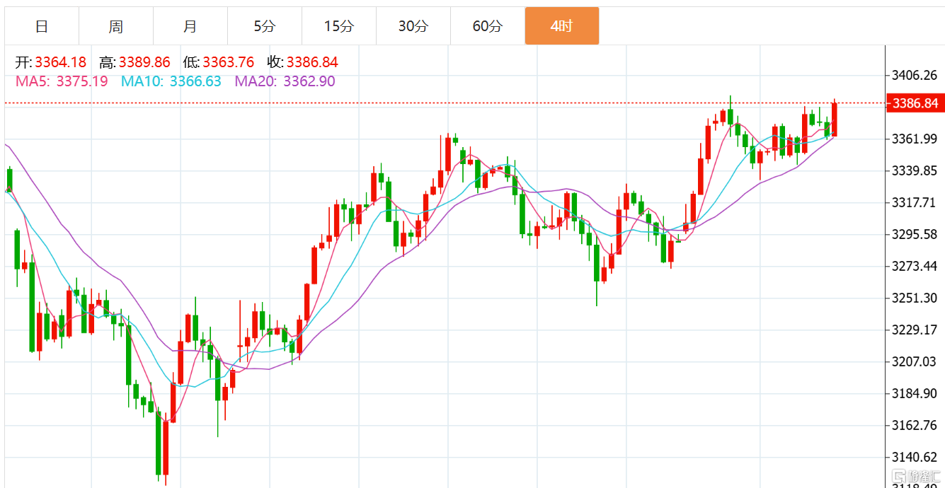
Task: Click the open price value 3364.18
Action: click(x=60, y=63)
